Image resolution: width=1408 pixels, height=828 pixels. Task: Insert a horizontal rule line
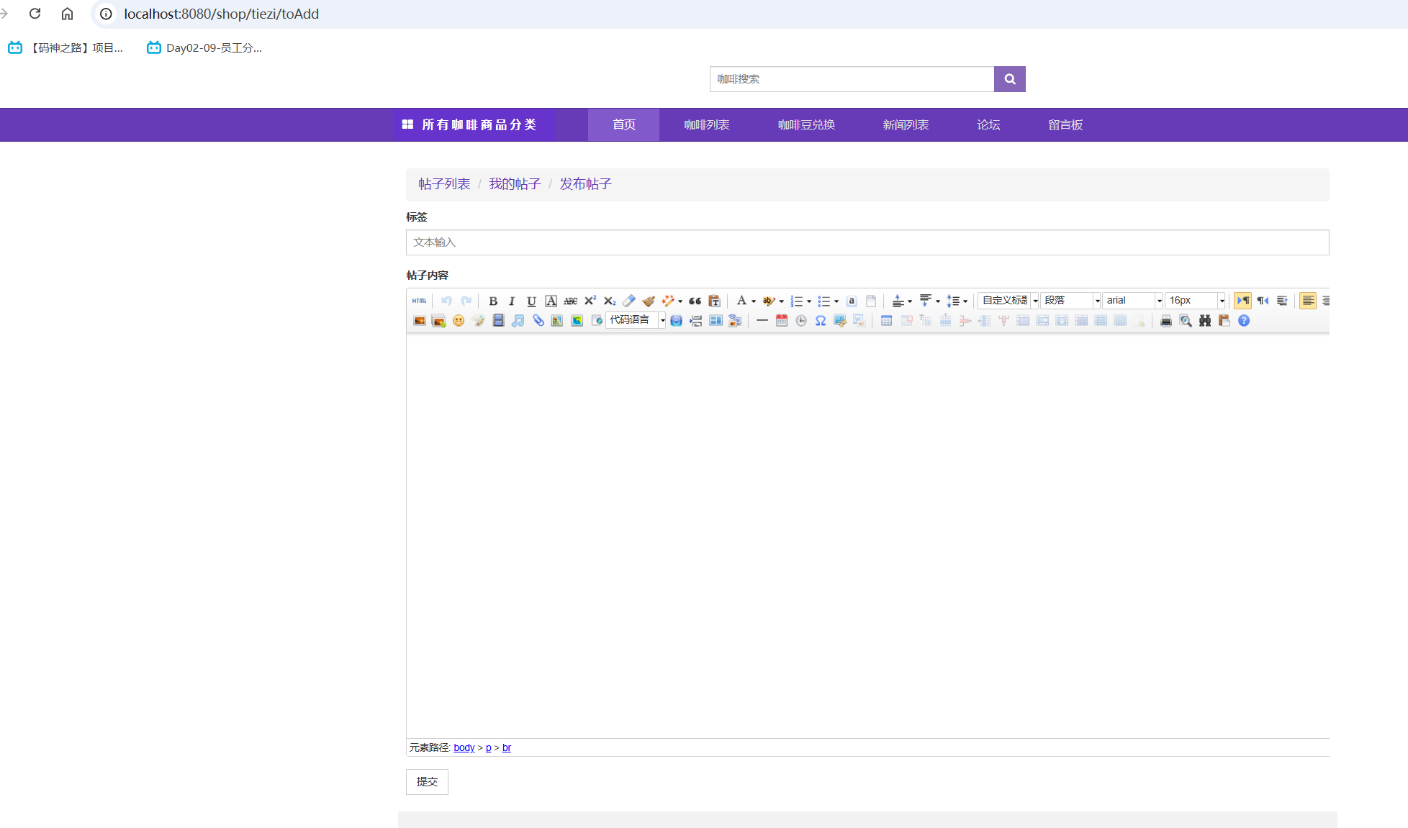click(x=762, y=321)
